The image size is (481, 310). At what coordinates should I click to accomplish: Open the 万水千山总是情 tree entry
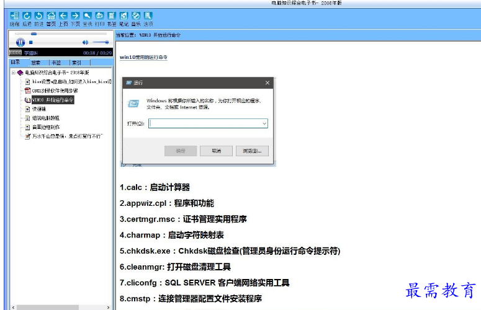[68, 136]
